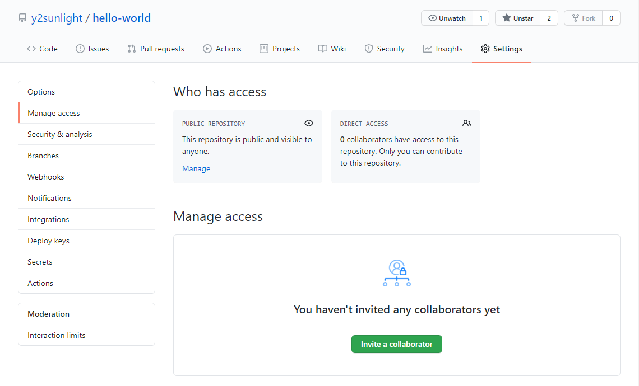Click the Manage link for repository visibility
The image size is (639, 386).
click(x=196, y=168)
